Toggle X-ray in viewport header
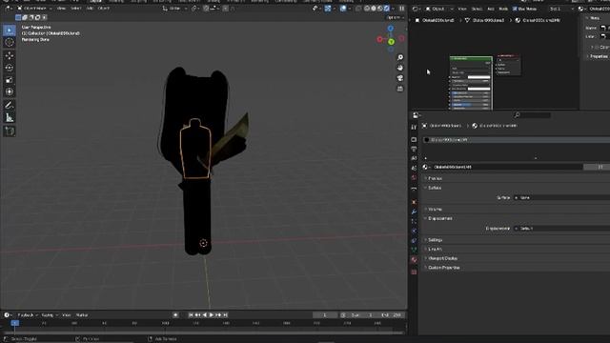The height and width of the screenshot is (343, 610). (358, 9)
